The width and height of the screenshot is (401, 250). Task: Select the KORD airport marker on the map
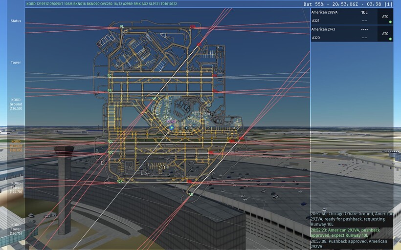[172, 127]
